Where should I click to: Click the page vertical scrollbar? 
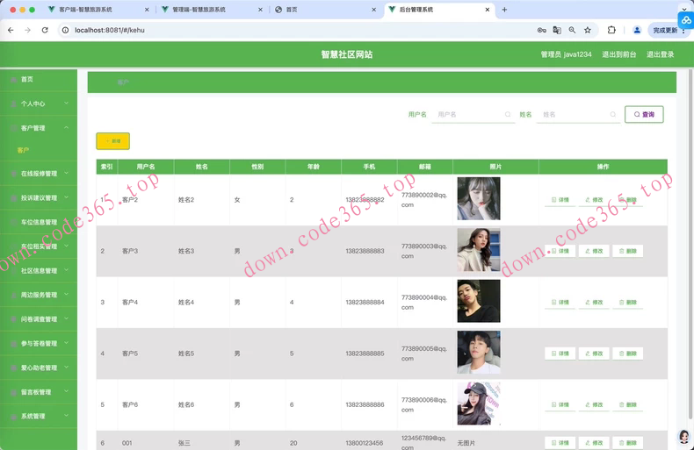click(x=690, y=243)
